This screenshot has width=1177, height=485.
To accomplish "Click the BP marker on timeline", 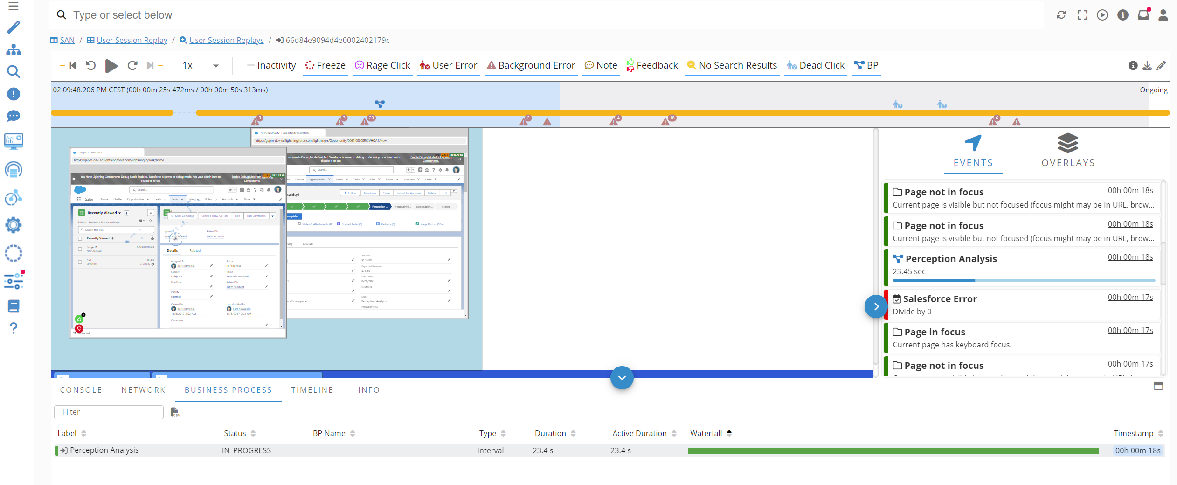I will click(380, 104).
